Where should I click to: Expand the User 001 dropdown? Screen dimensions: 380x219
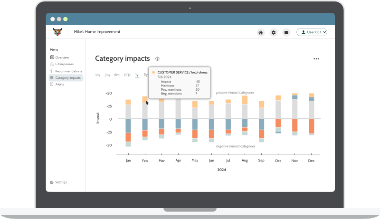point(312,32)
